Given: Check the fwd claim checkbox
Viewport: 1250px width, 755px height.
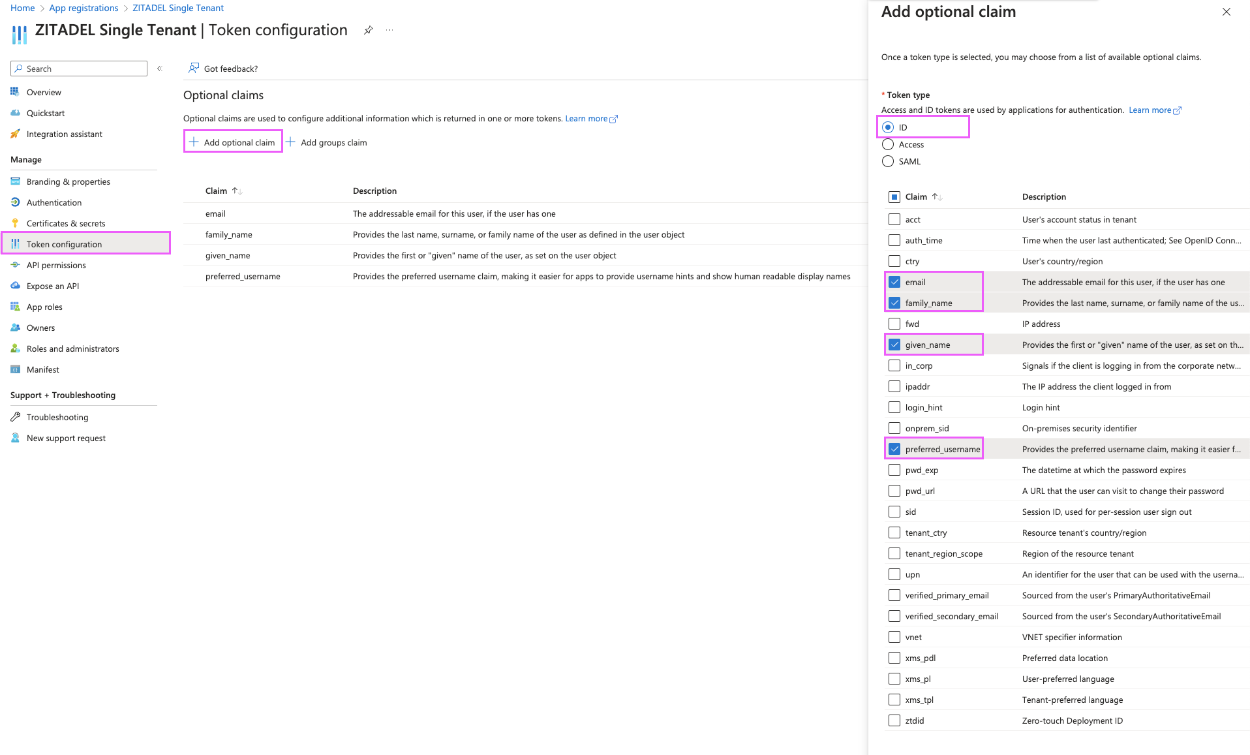Looking at the screenshot, I should click(894, 324).
